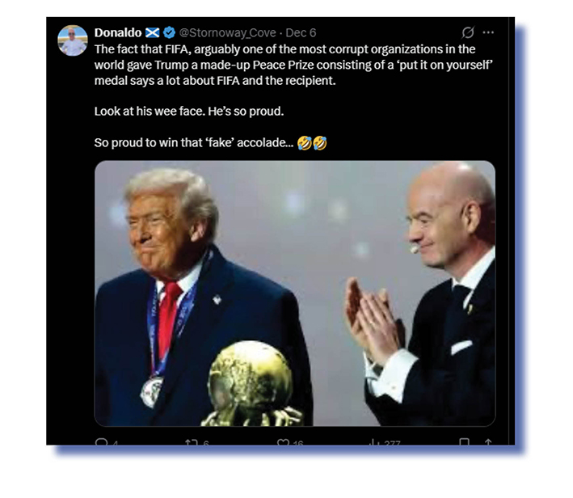The image size is (573, 498).
Task: Open the Grok explain-post icon
Action: click(468, 32)
